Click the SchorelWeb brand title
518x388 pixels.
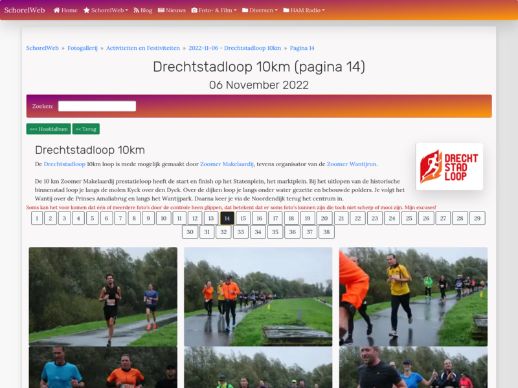pos(25,10)
